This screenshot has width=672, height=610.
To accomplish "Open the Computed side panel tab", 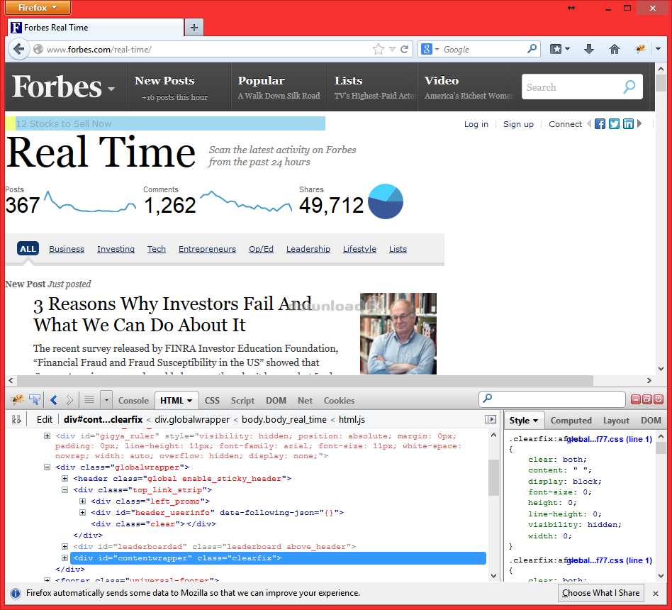I will coord(571,421).
